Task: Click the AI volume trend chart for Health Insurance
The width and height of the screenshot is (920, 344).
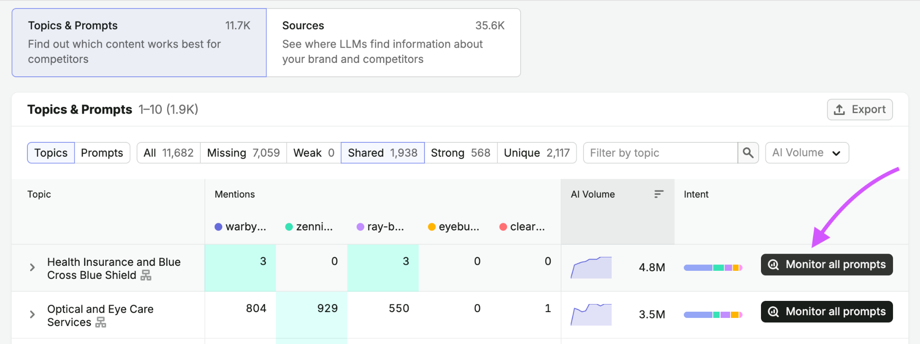Action: coord(591,268)
